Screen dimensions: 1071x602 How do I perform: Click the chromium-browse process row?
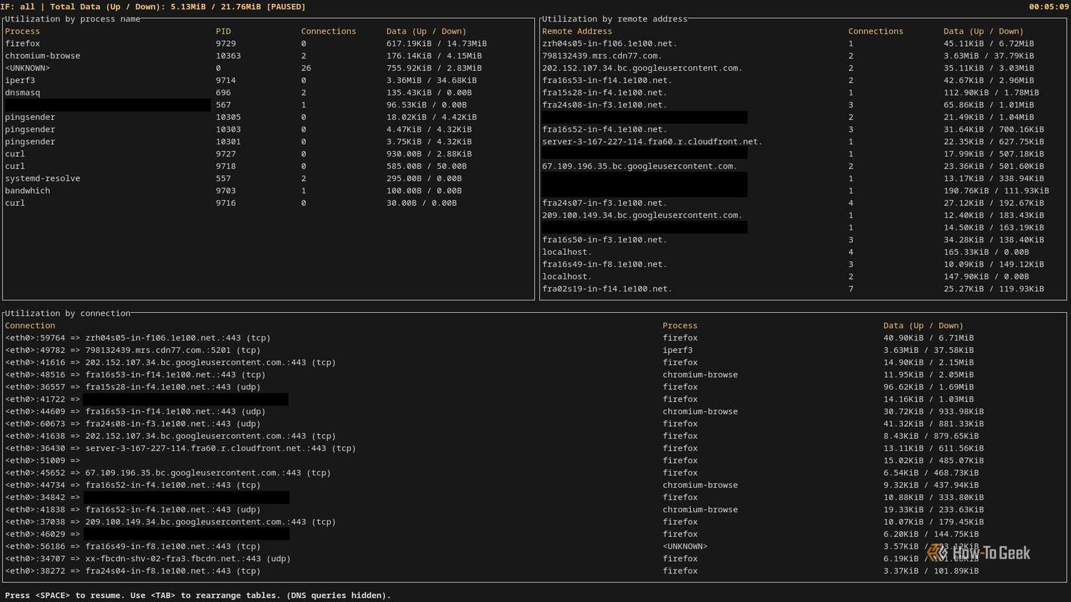coord(43,56)
